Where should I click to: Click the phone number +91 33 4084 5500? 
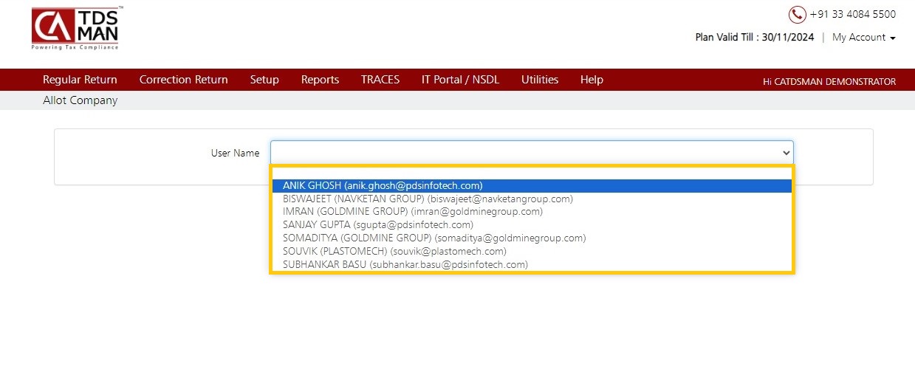pos(852,14)
